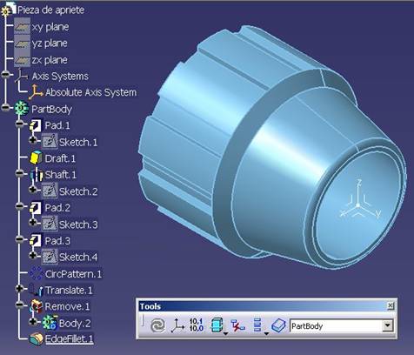Select the Absolute Axis System icon
Screen dimensions: 414x355
36,92
